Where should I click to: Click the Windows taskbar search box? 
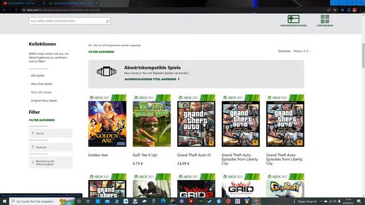pyautogui.click(x=42, y=201)
